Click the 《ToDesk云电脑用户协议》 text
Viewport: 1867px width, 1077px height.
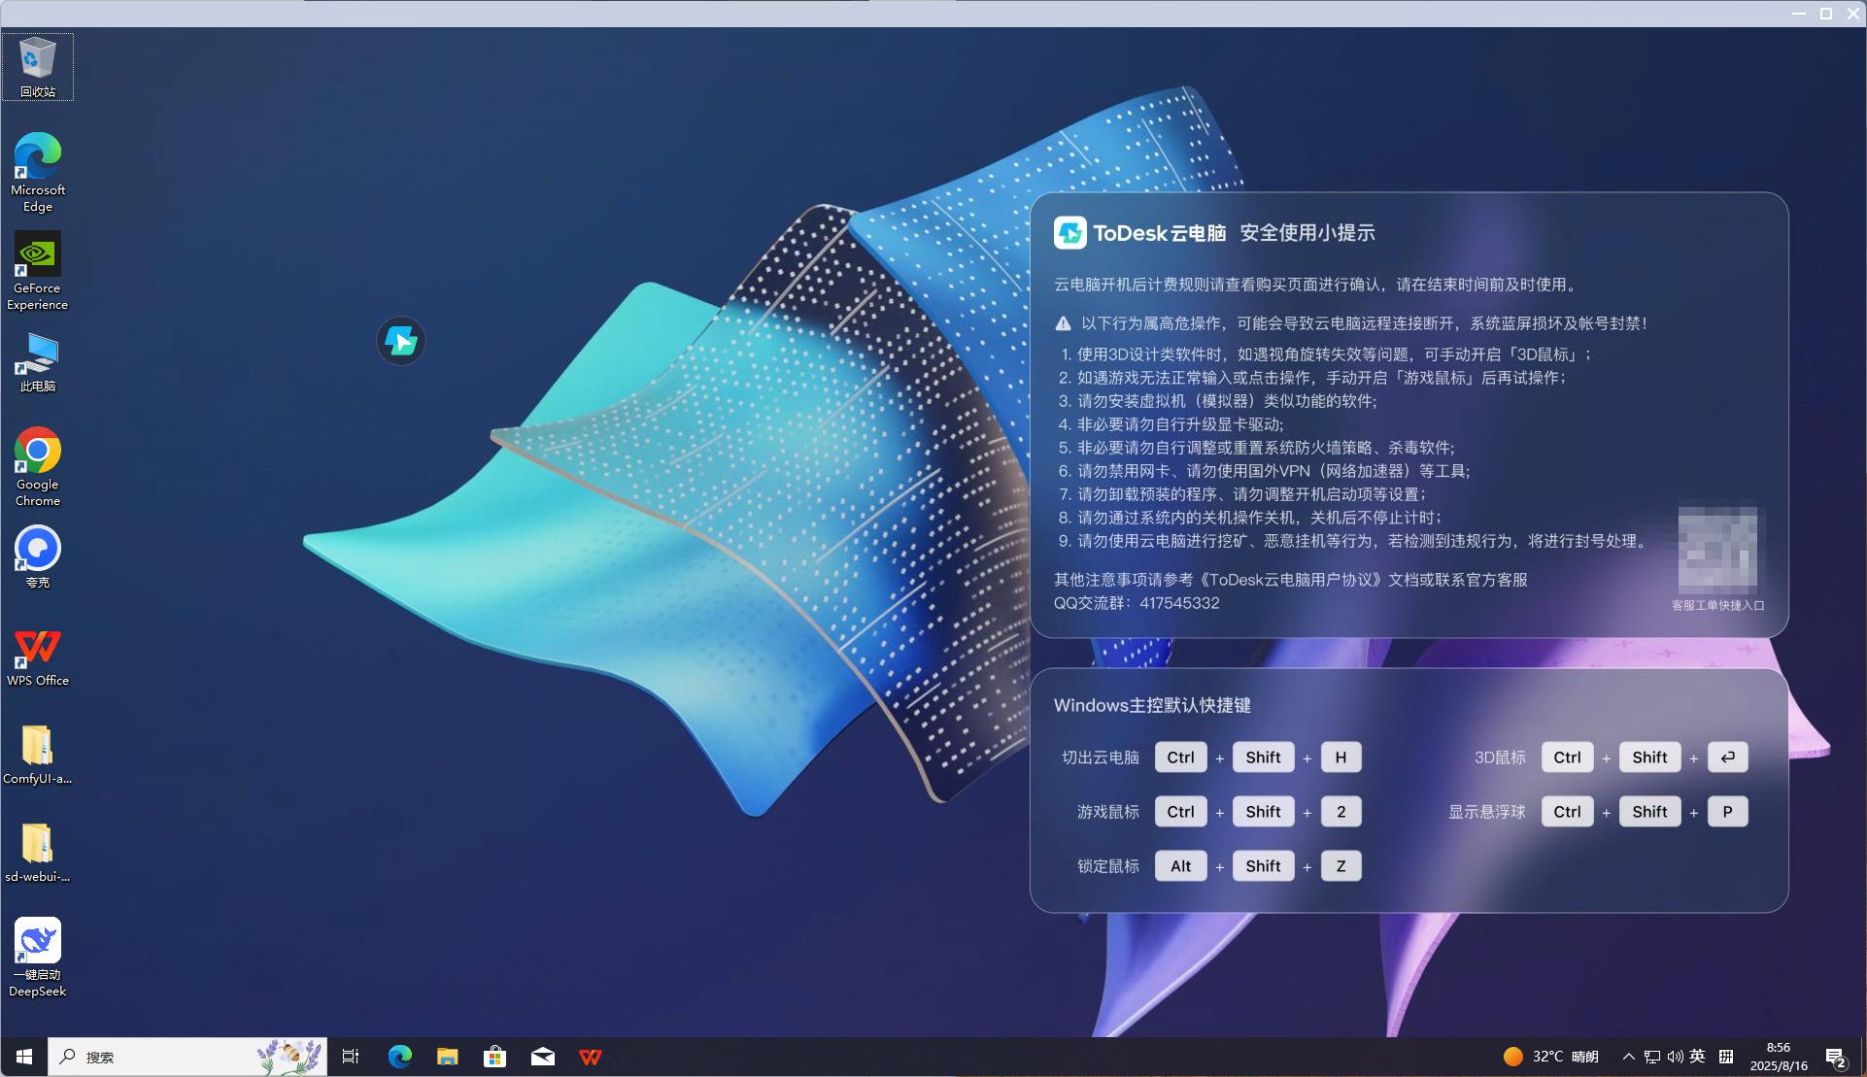[x=1290, y=580]
